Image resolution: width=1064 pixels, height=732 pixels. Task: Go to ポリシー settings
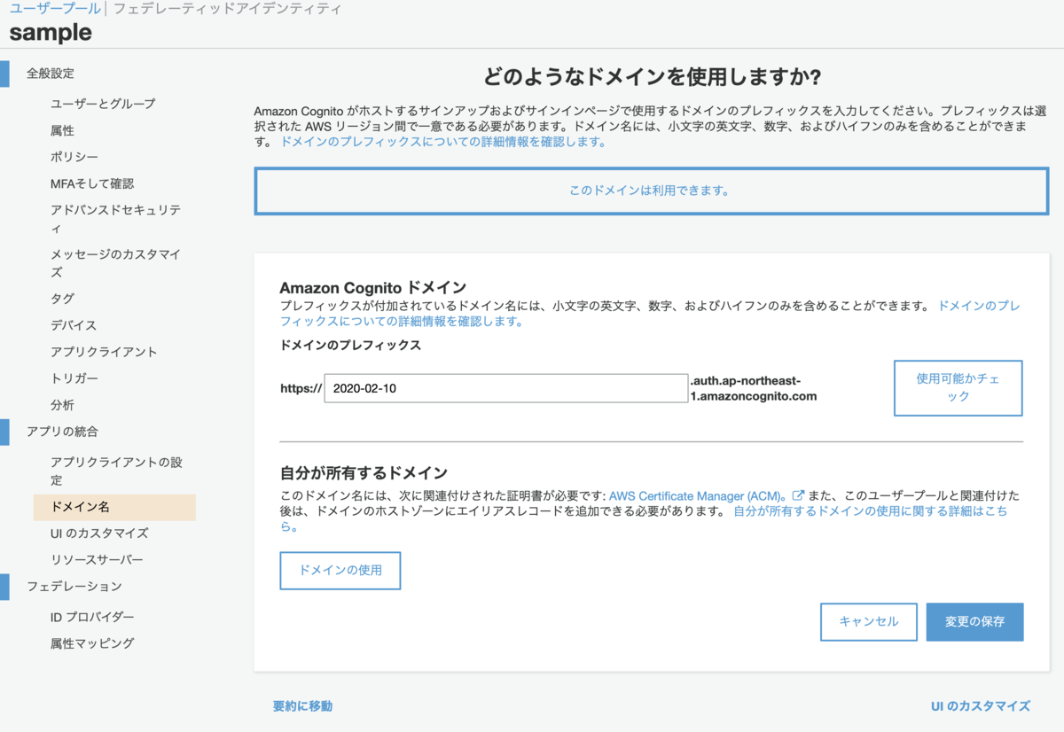[74, 157]
